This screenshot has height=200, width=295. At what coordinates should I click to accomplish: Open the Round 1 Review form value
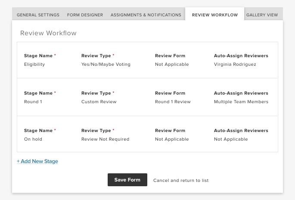coord(173,102)
